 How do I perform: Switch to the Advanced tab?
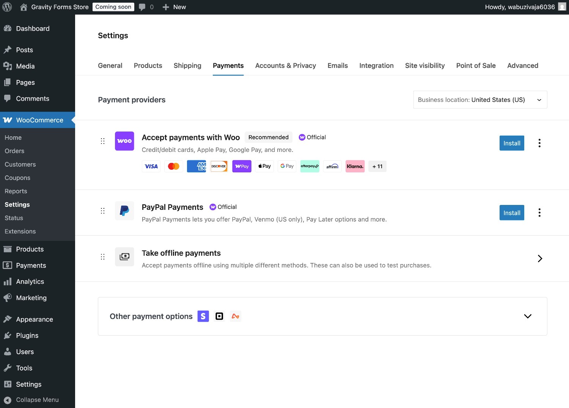(x=523, y=66)
